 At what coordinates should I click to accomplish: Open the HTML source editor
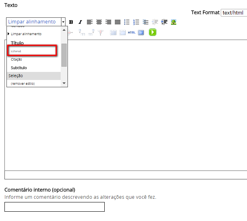pos(131,33)
